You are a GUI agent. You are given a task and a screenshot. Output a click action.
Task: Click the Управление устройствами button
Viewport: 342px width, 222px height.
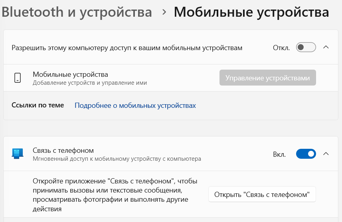[268, 78]
